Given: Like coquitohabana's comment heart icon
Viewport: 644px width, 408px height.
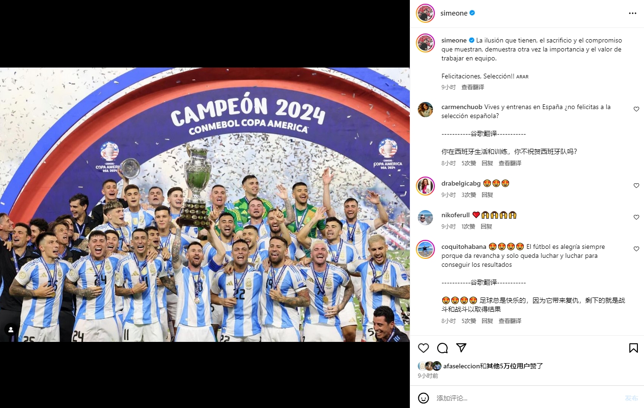Looking at the screenshot, I should pyautogui.click(x=636, y=249).
